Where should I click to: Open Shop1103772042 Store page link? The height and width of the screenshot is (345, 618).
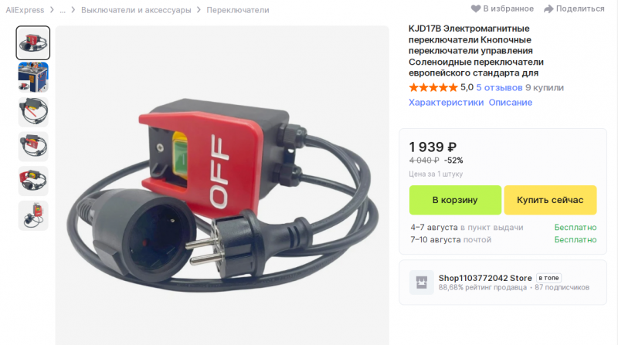click(485, 278)
